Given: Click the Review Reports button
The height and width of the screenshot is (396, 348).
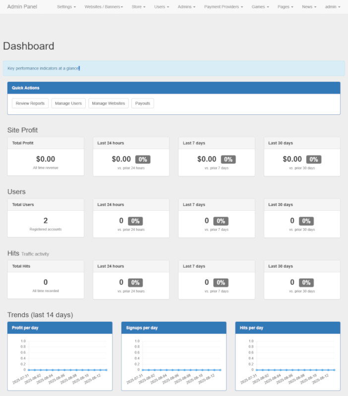Looking at the screenshot, I should click(30, 103).
